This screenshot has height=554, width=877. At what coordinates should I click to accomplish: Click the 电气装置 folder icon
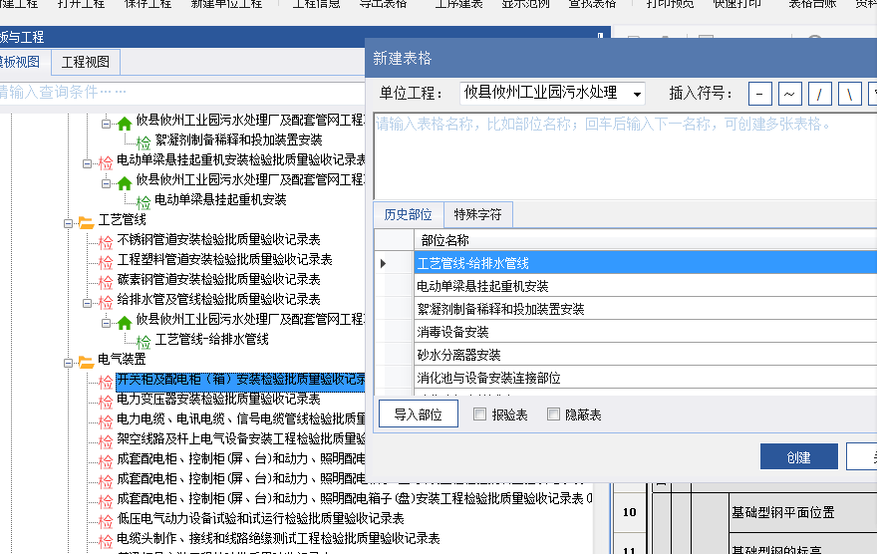point(86,360)
